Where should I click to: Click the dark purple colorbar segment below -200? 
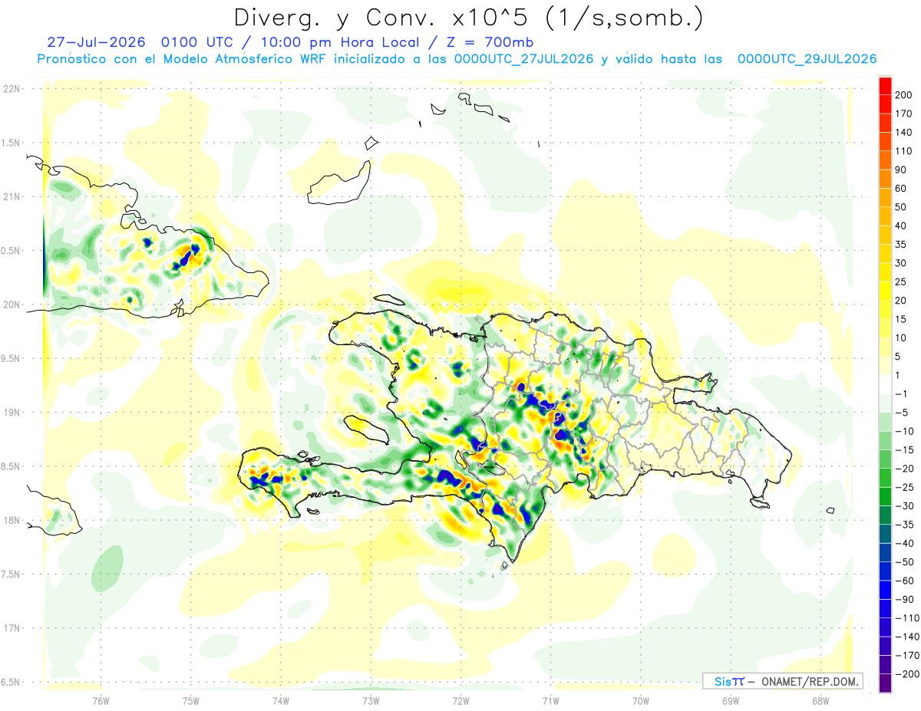tap(885, 683)
